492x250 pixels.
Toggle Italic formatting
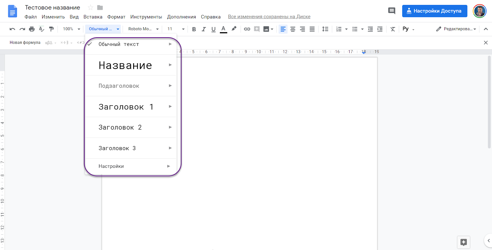click(x=204, y=29)
